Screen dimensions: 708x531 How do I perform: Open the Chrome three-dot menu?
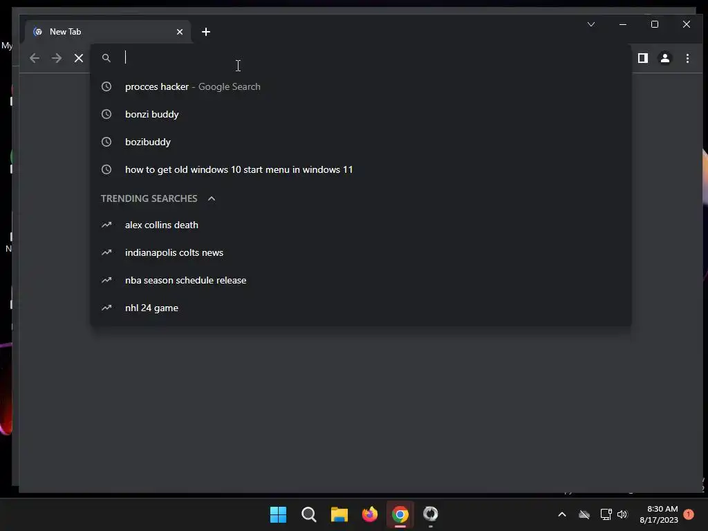point(687,58)
